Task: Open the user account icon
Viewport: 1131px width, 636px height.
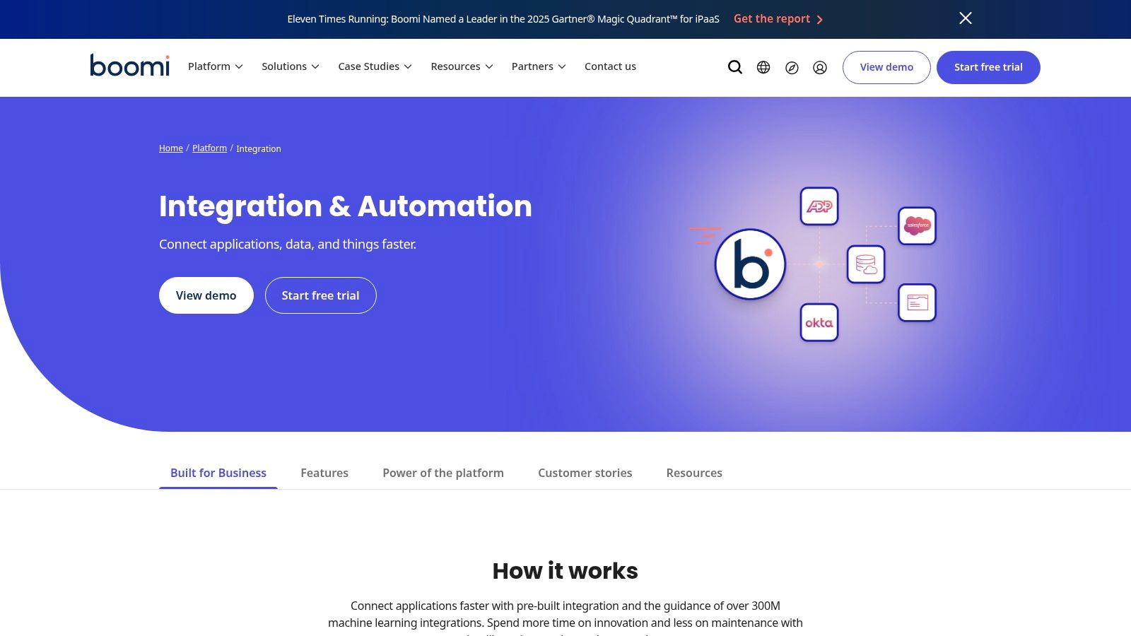Action: (820, 67)
